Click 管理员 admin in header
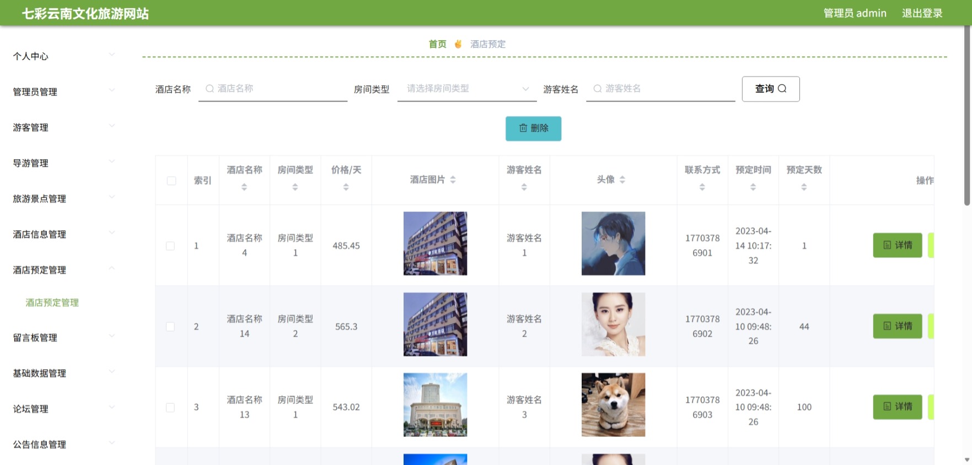Viewport: 972px width, 465px height. click(855, 13)
